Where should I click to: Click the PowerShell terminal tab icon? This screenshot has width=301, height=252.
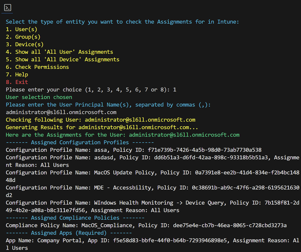[7, 7]
